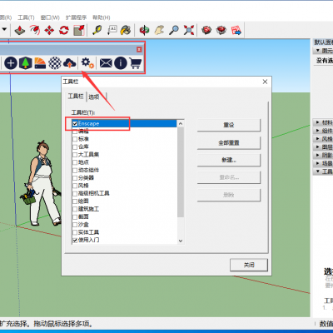Select the Push/Pull tool
The width and height of the screenshot is (333, 333).
pos(20,30)
